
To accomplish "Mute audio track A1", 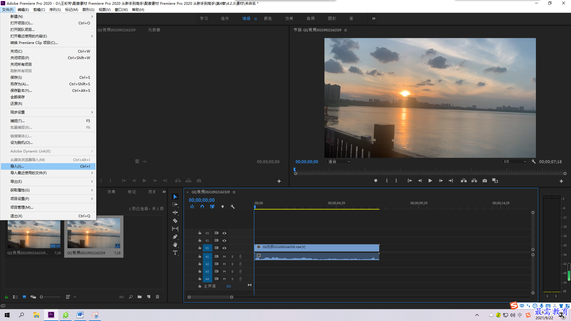I will 224,257.
